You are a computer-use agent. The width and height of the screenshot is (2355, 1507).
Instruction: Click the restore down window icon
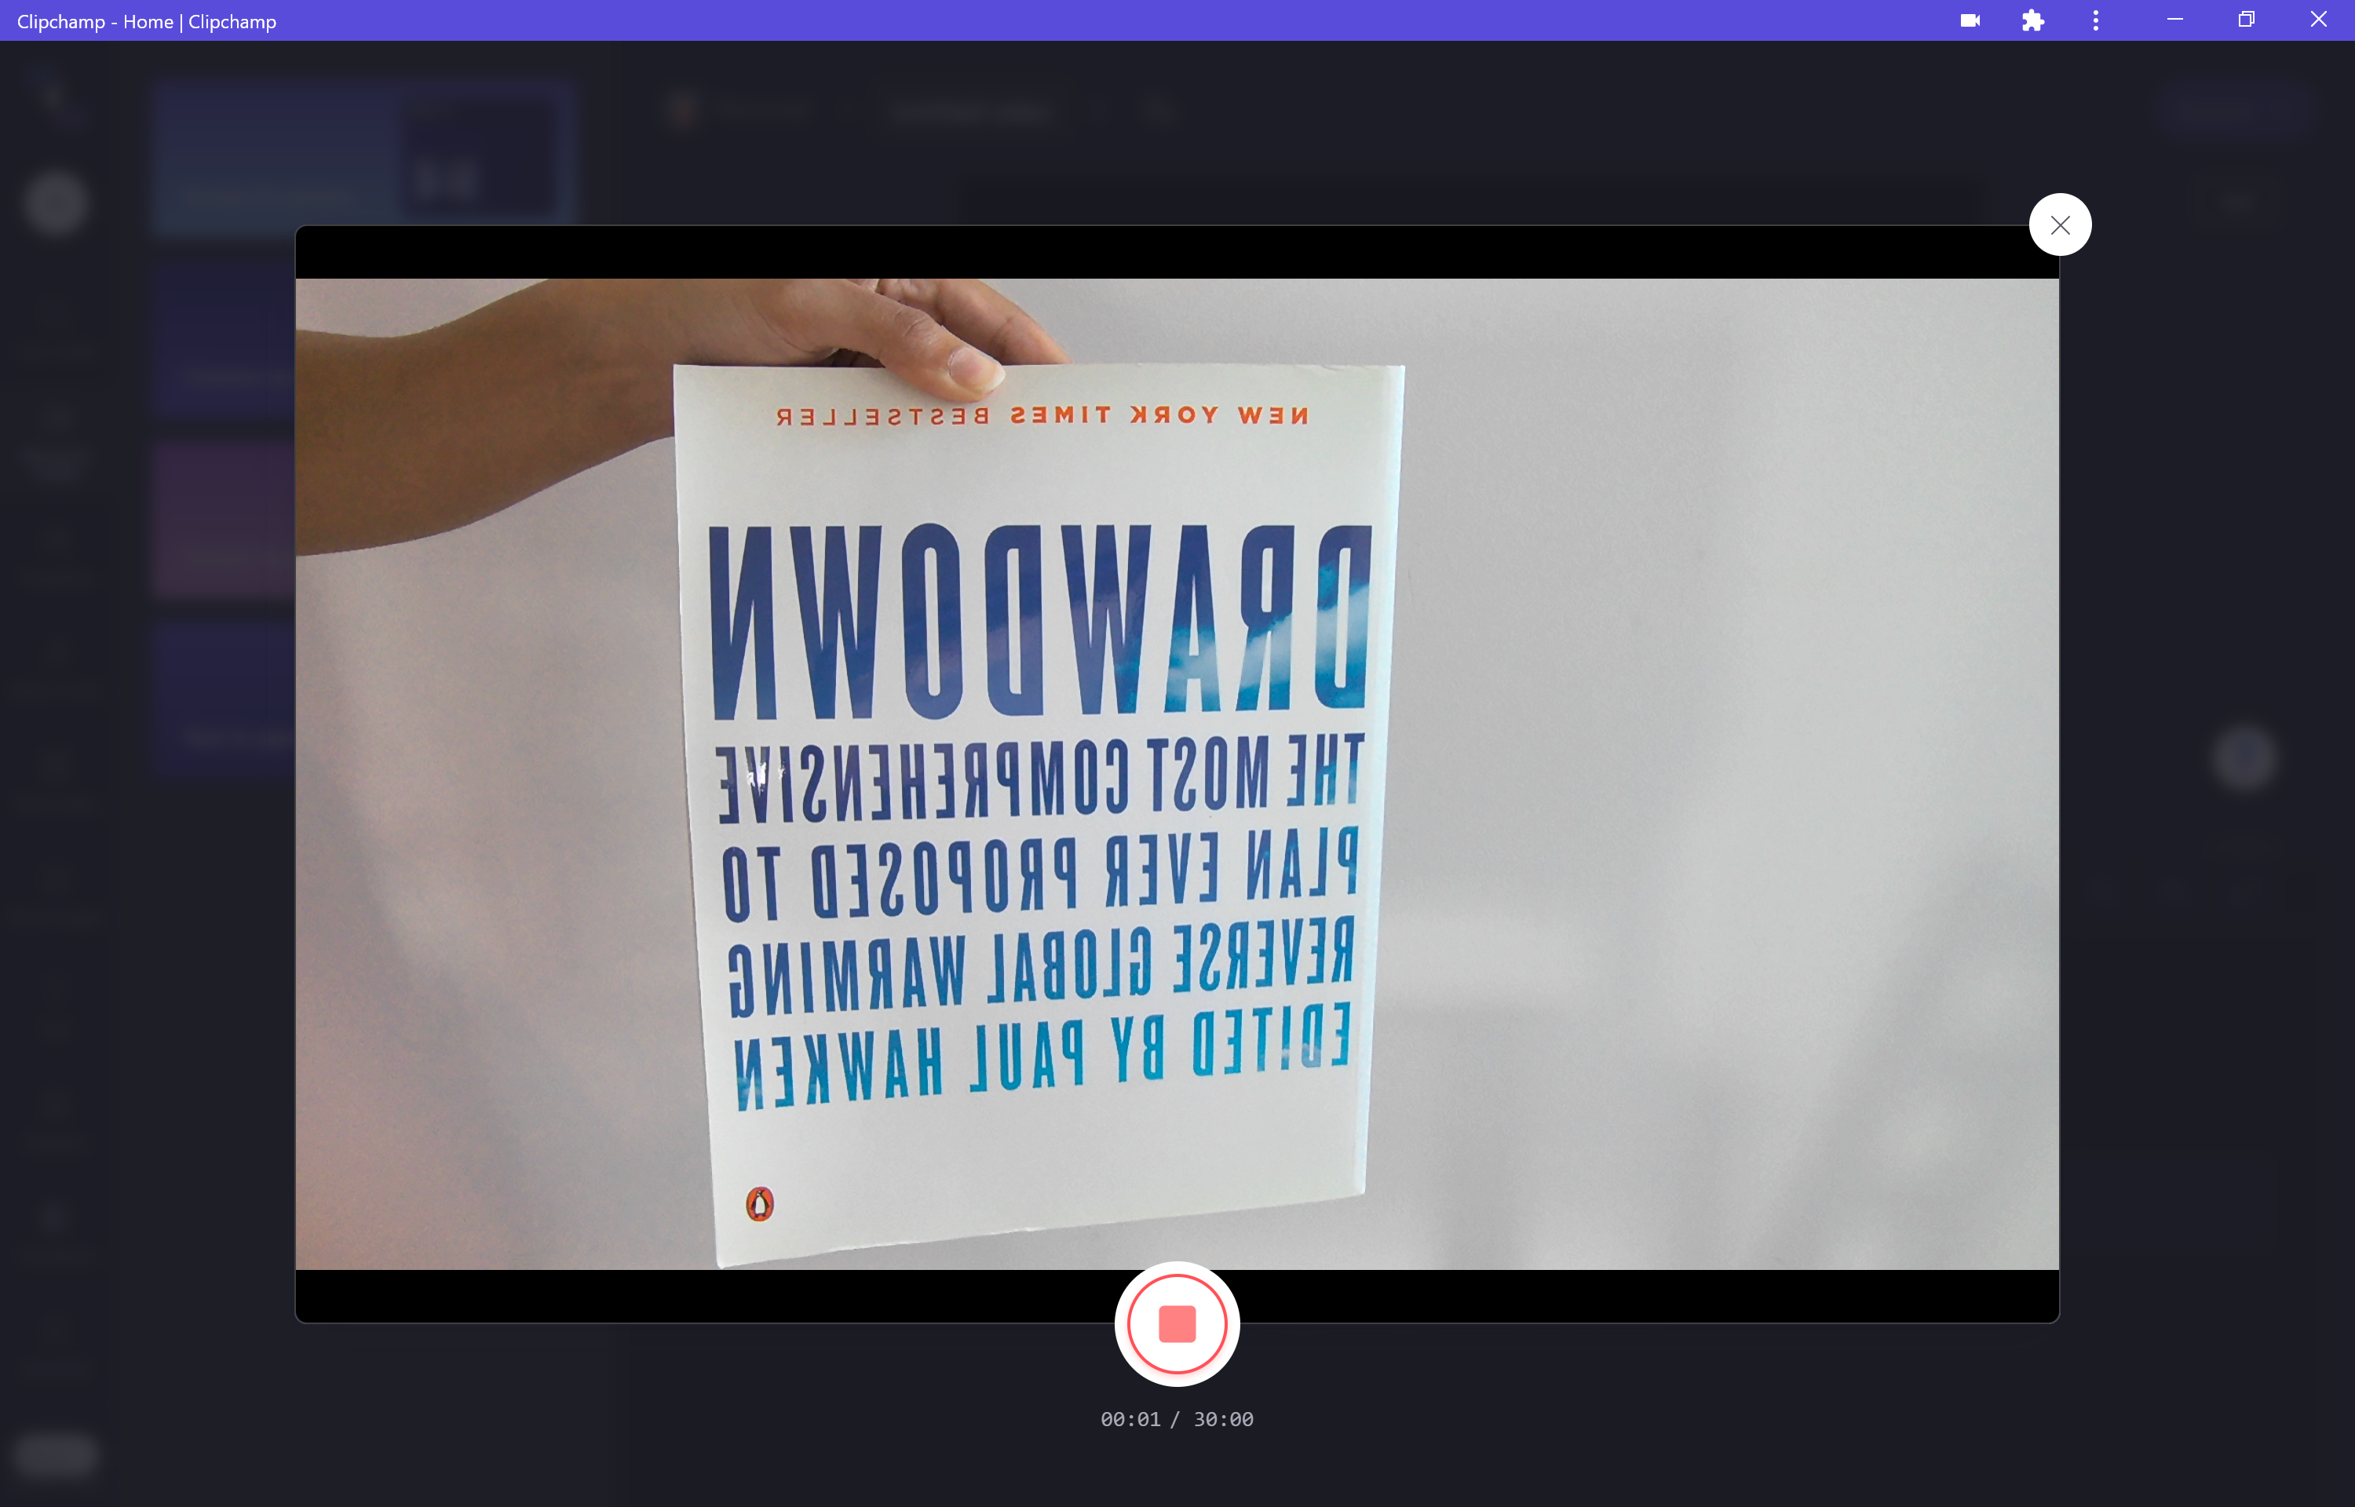pos(2247,19)
